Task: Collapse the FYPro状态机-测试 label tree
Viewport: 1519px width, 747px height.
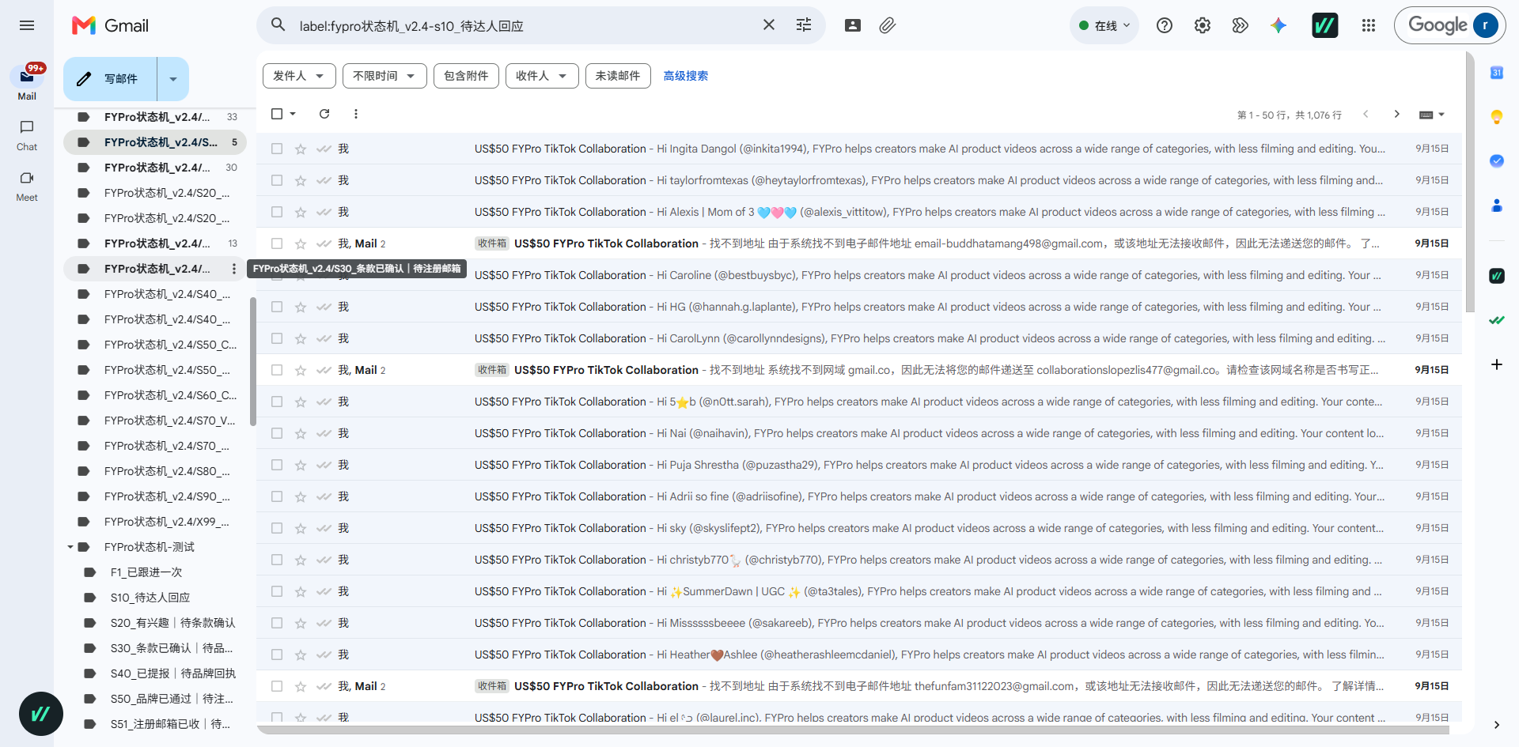Action: 70,547
